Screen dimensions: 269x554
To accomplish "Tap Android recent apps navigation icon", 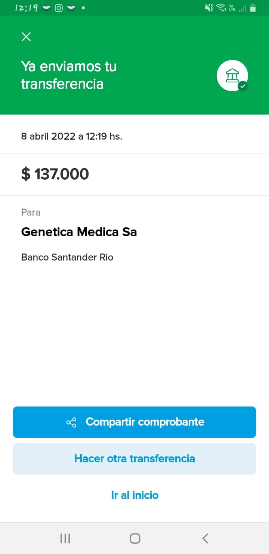I will (x=65, y=538).
